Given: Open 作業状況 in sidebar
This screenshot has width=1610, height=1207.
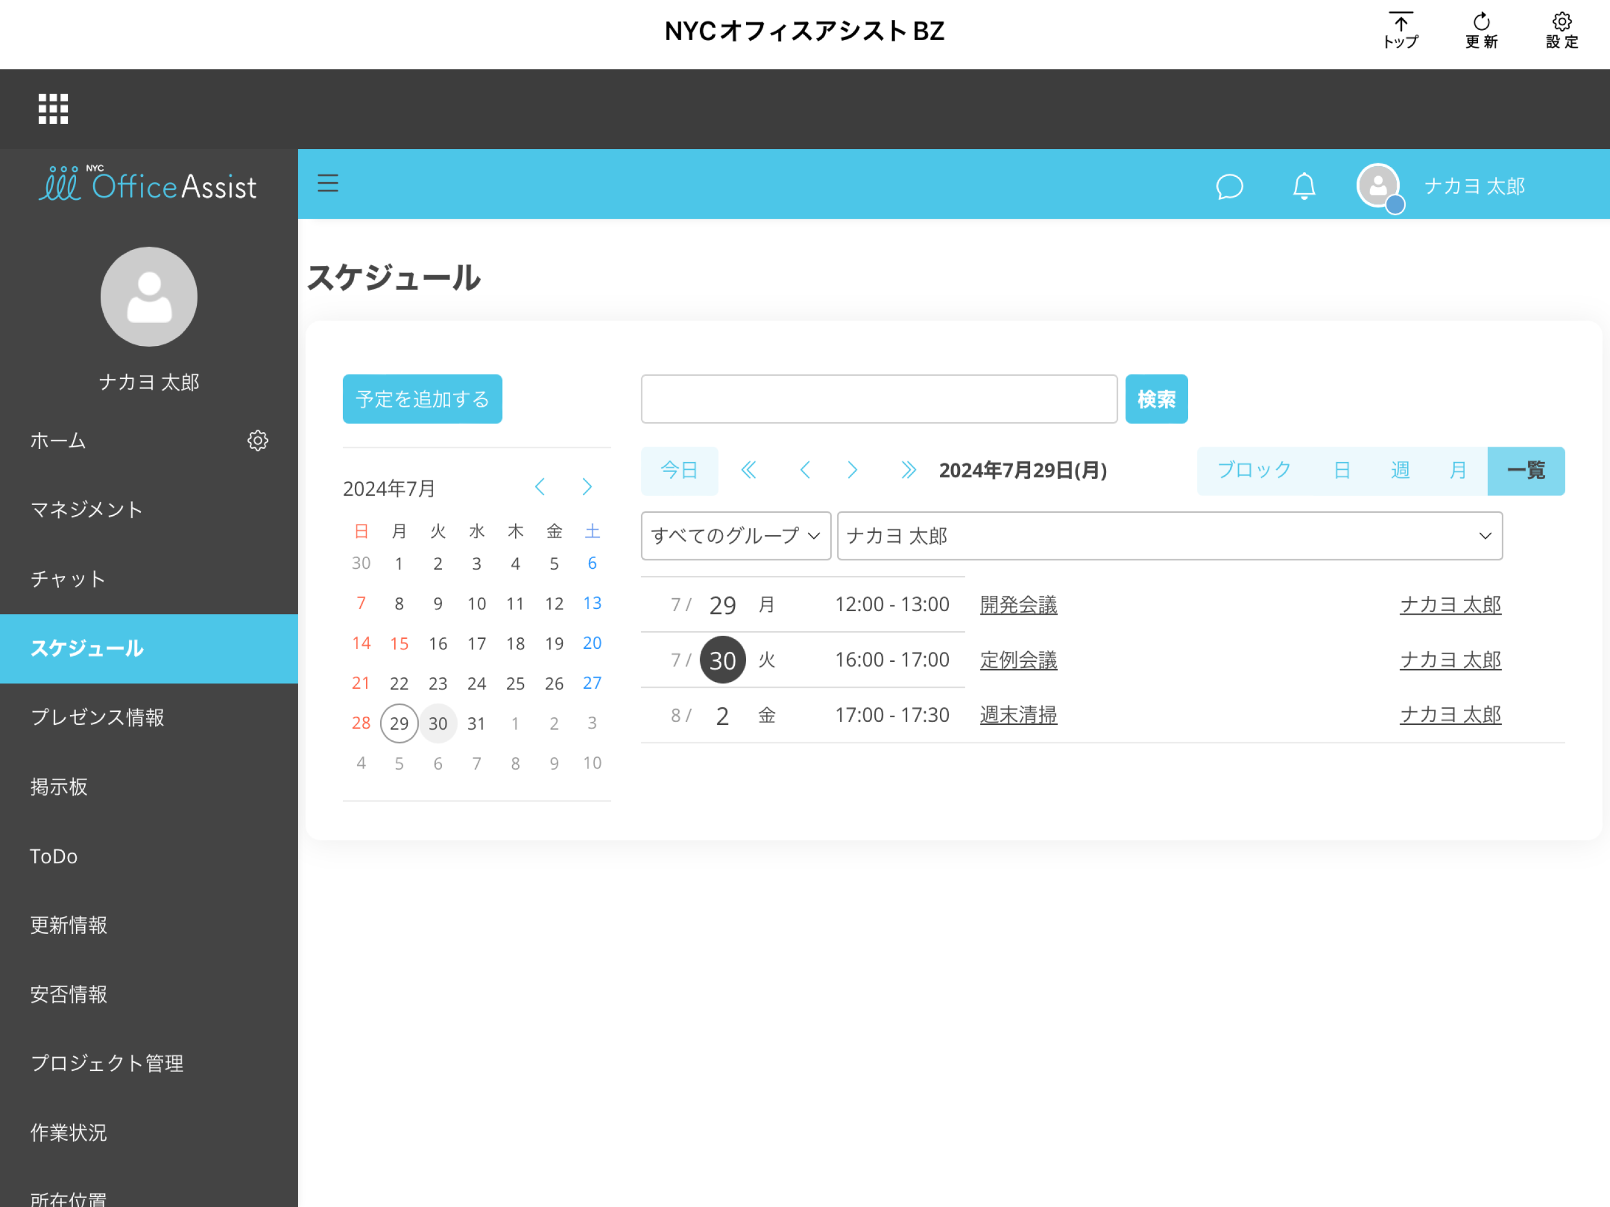Looking at the screenshot, I should (68, 1133).
